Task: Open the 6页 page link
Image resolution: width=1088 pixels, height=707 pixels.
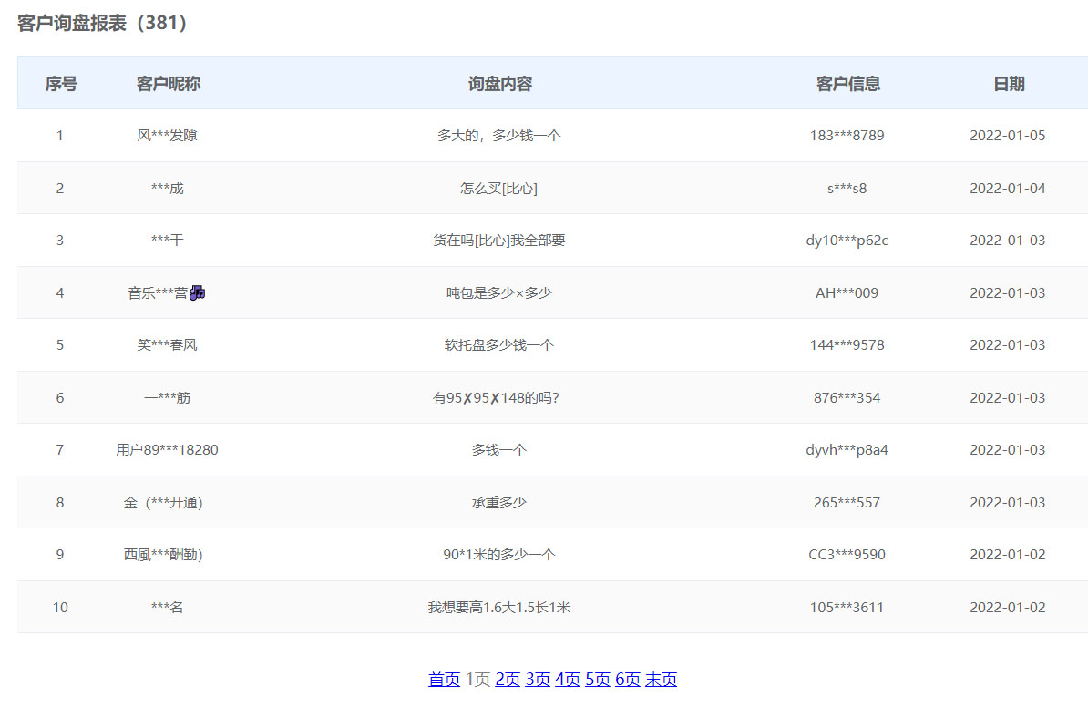Action: 627,679
